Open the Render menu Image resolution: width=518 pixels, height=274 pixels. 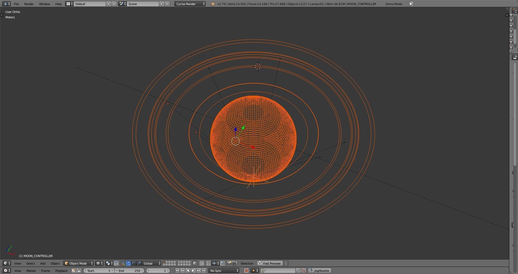(29, 4)
